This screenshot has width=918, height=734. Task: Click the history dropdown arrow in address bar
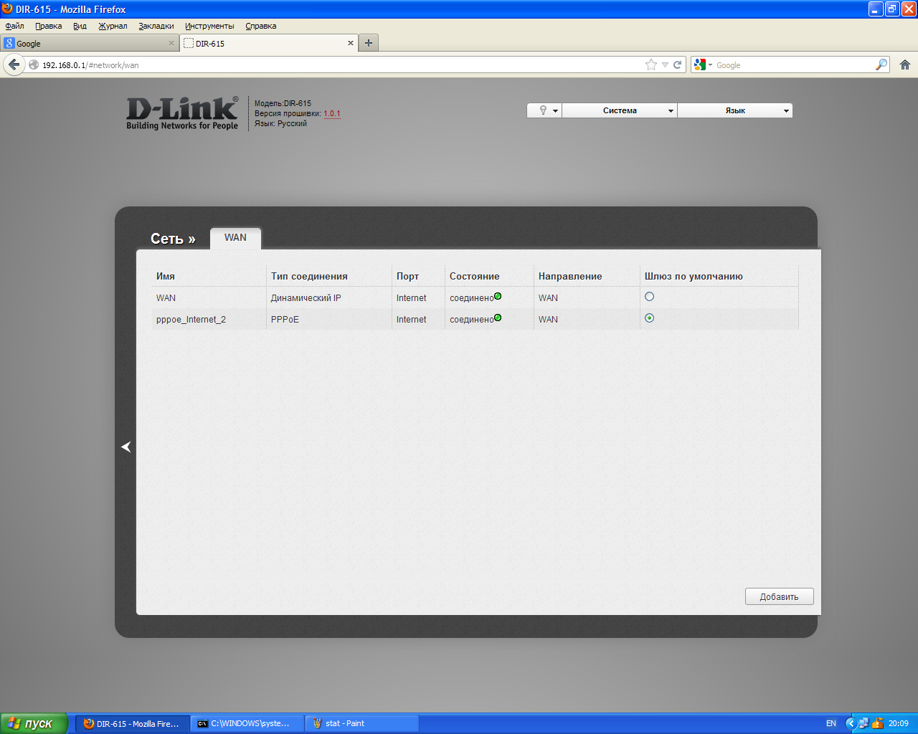pyautogui.click(x=665, y=65)
